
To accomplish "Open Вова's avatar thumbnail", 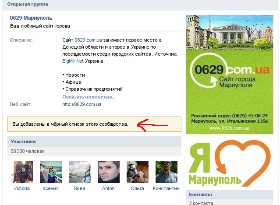I will click(x=80, y=172).
